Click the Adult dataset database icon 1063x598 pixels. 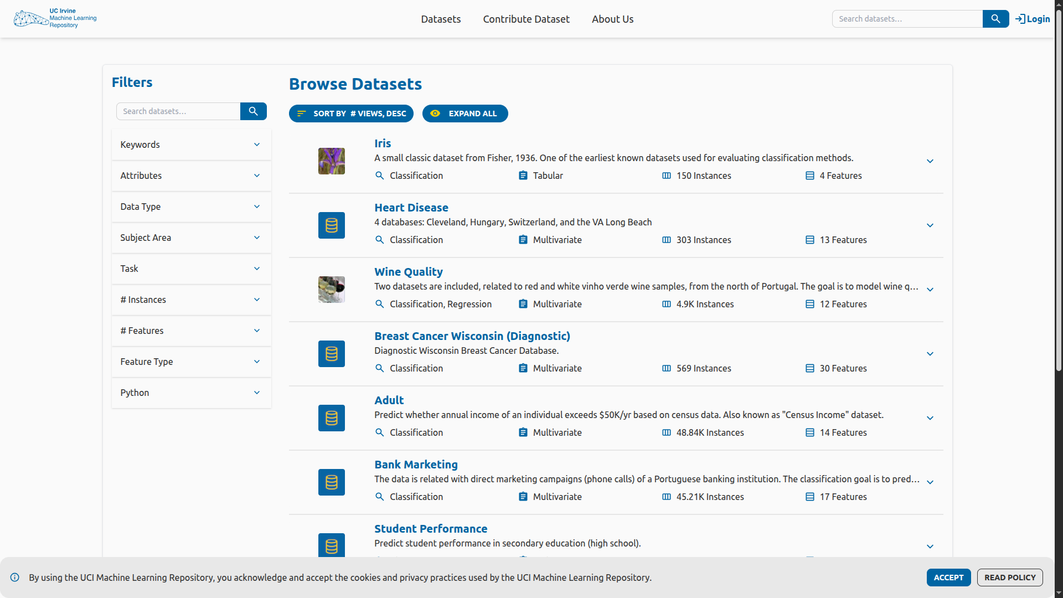(331, 418)
